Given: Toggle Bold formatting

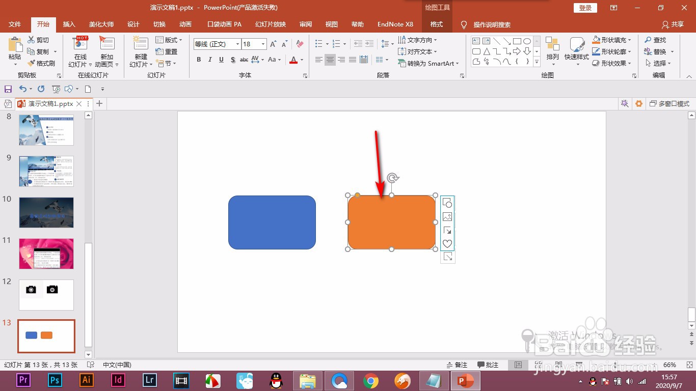Looking at the screenshot, I should tap(199, 60).
